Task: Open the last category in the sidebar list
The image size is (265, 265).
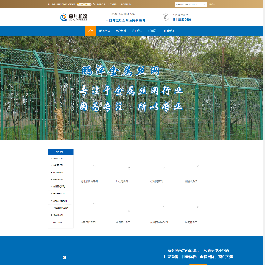Action: [x=57, y=222]
